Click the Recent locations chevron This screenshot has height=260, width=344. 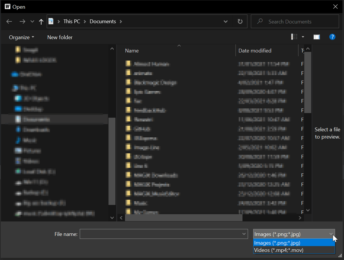point(32,22)
